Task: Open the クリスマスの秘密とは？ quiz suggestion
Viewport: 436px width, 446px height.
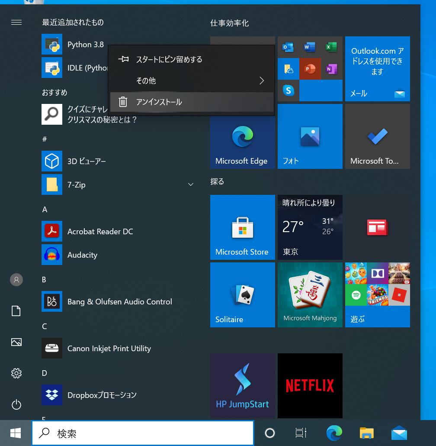Action: tap(102, 120)
